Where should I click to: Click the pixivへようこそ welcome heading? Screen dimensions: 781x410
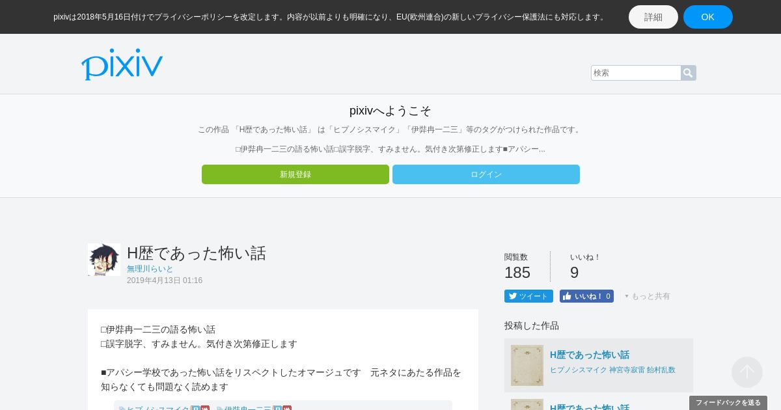coord(390,111)
